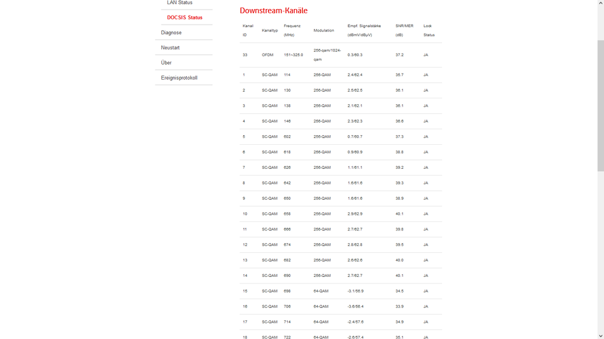Open the Ereignisprotokoll menu entry

(179, 78)
